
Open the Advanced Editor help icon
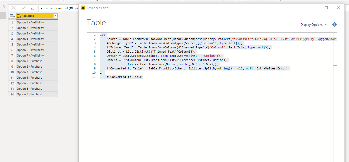pos(335,24)
